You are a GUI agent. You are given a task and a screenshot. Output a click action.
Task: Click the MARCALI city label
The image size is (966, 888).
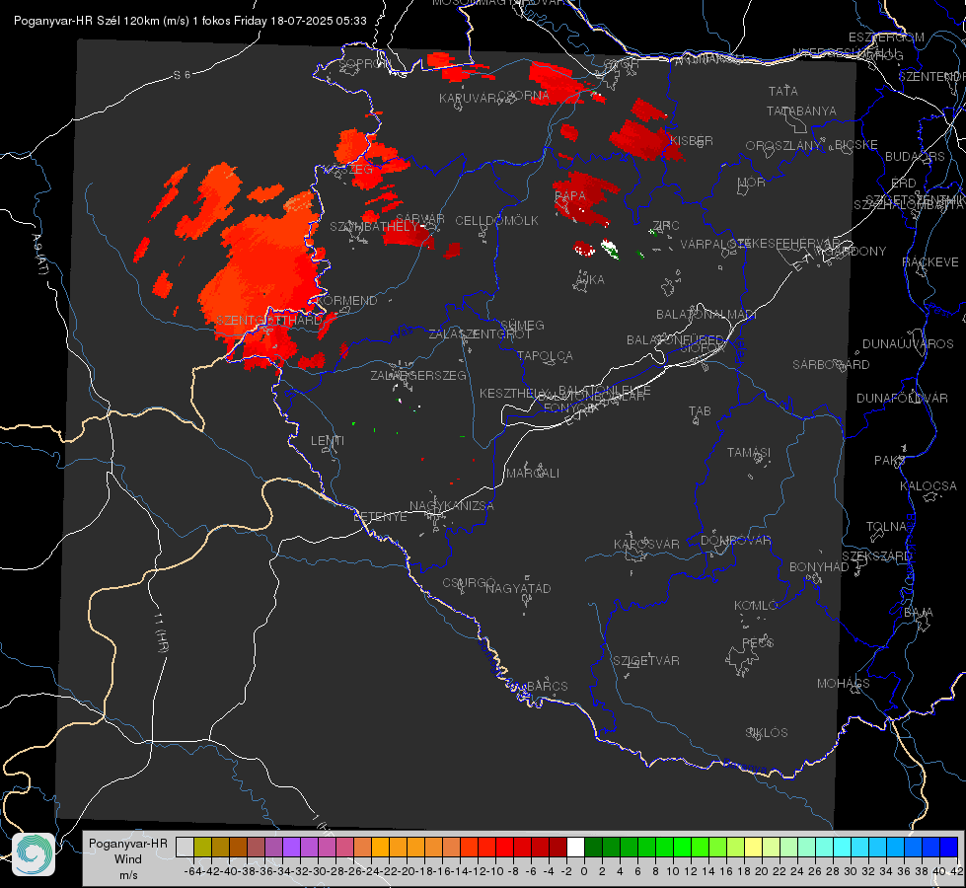click(533, 474)
